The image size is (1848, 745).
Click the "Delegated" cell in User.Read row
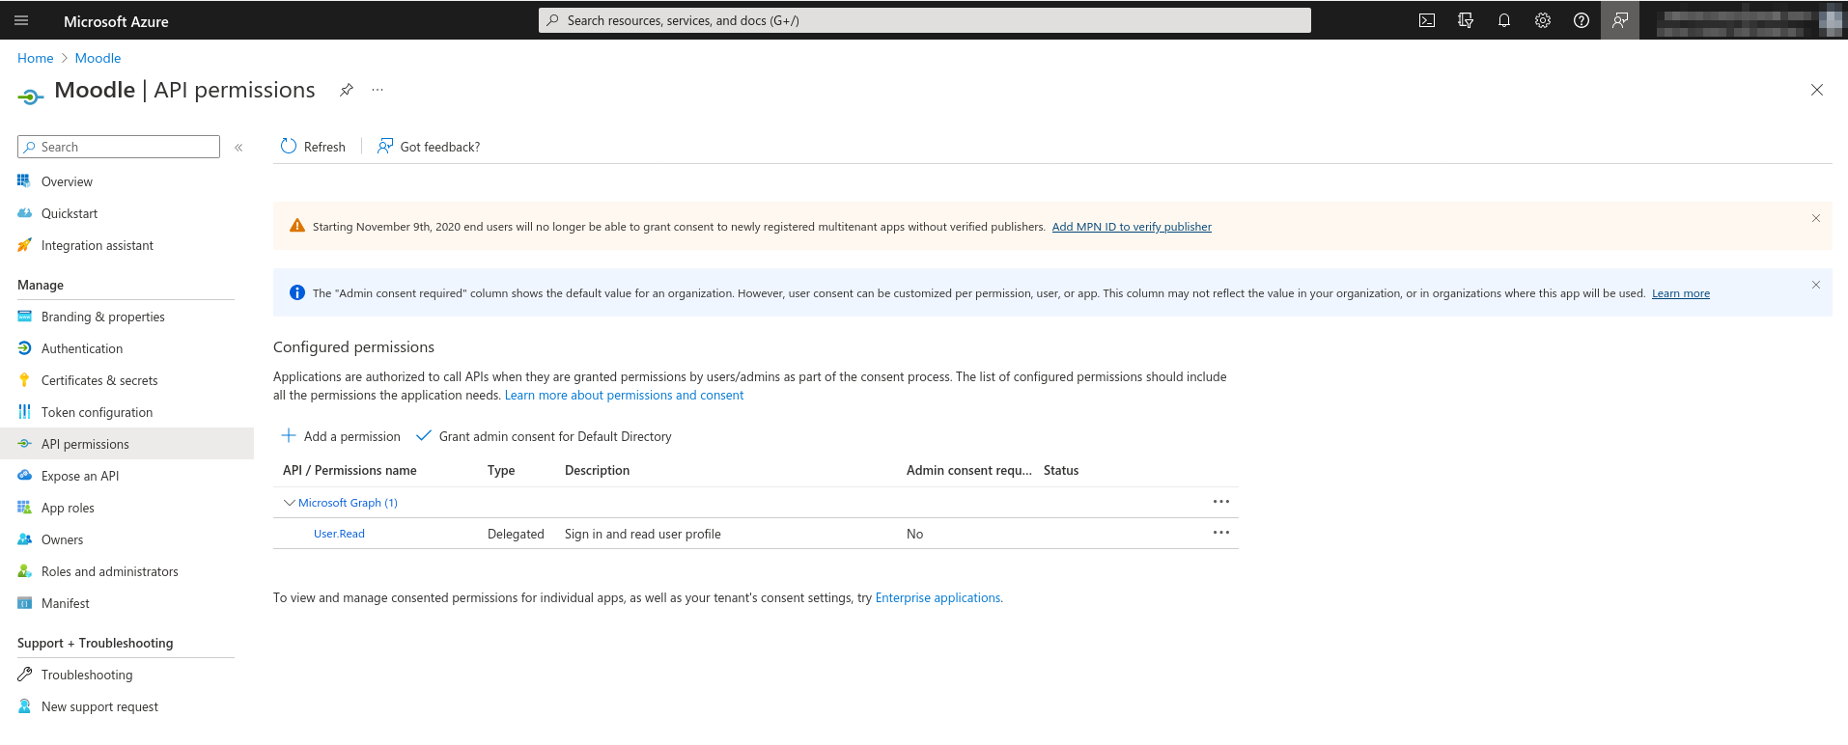pos(516,534)
